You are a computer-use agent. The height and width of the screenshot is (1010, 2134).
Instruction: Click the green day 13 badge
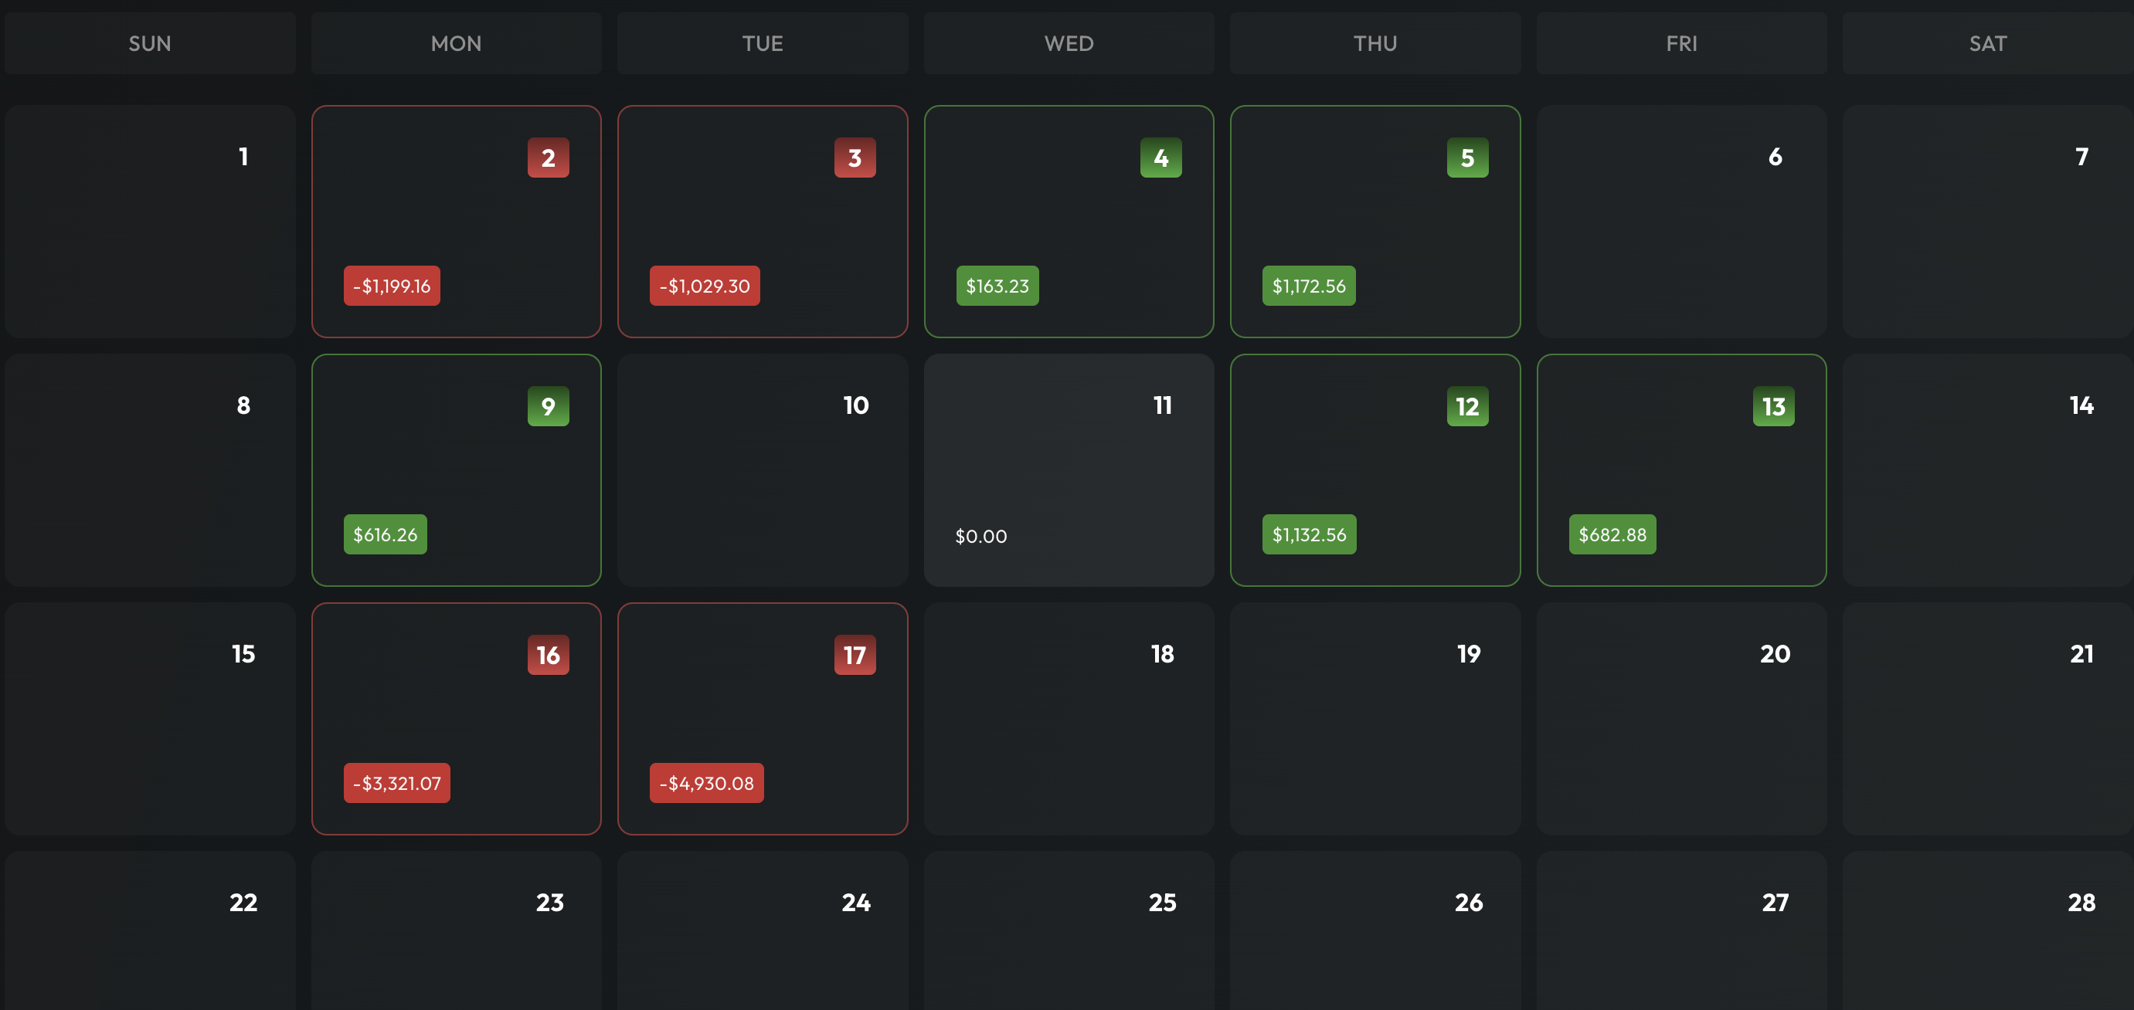click(1773, 406)
